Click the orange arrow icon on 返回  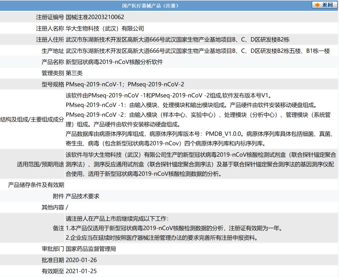[x=317, y=5]
